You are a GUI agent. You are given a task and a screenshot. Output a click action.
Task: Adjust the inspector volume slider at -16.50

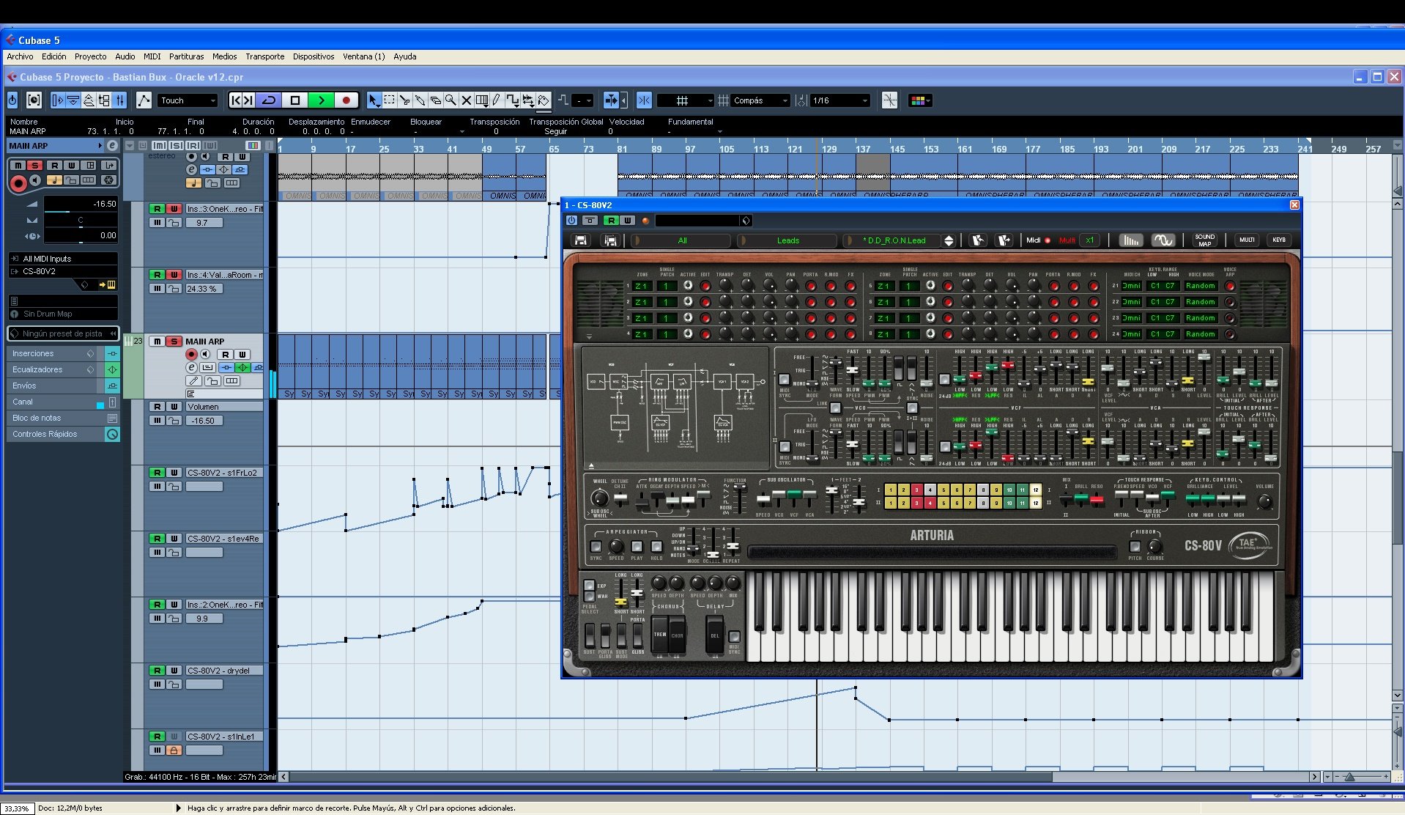(80, 211)
